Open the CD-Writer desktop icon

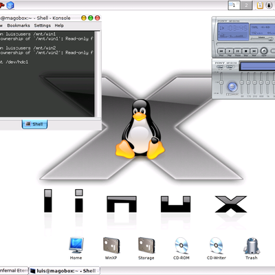tap(217, 248)
